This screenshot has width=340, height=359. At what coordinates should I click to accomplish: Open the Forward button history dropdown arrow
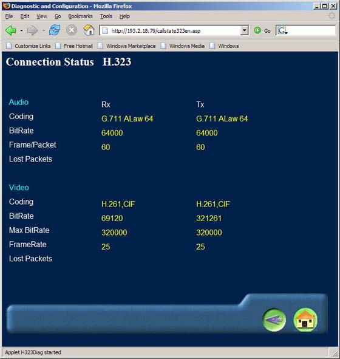44,30
